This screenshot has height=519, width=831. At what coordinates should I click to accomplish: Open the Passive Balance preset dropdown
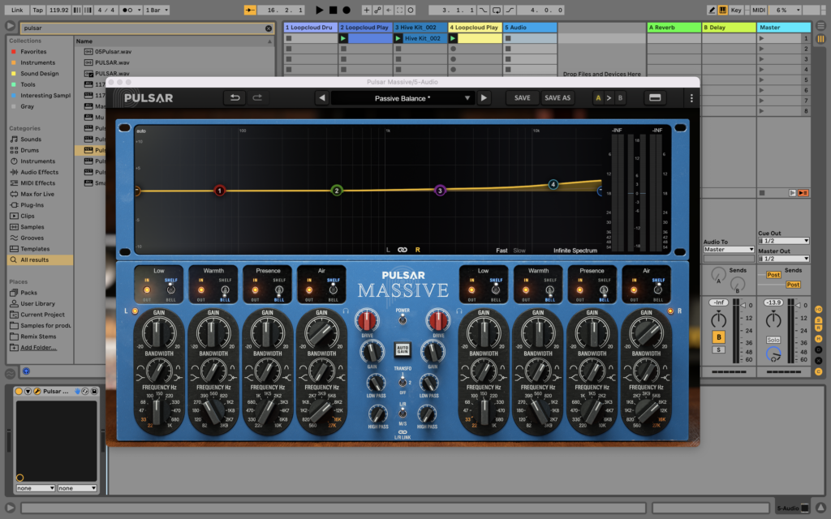pyautogui.click(x=403, y=98)
